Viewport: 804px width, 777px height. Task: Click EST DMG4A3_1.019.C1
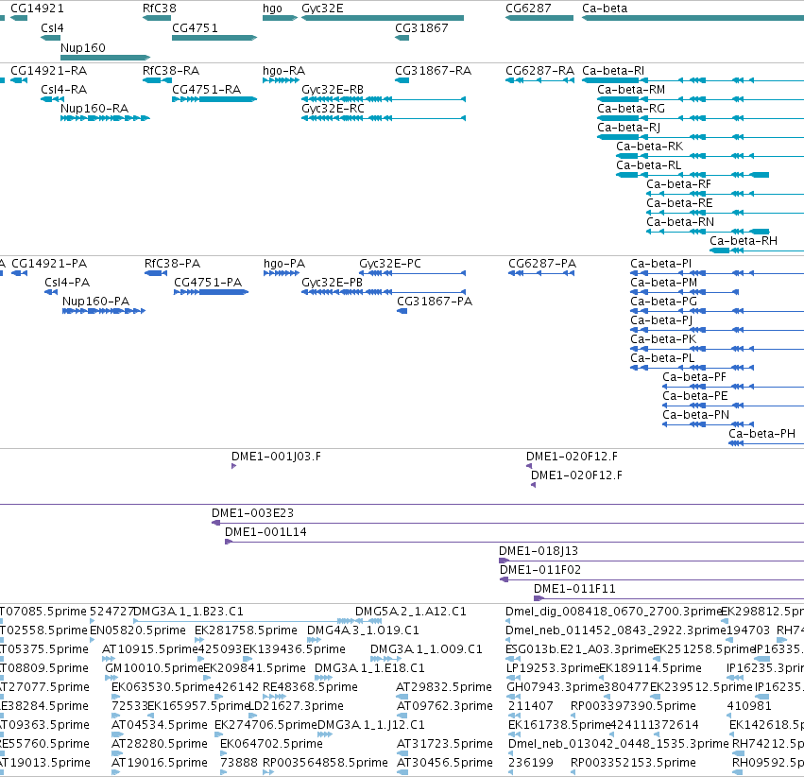tap(363, 630)
